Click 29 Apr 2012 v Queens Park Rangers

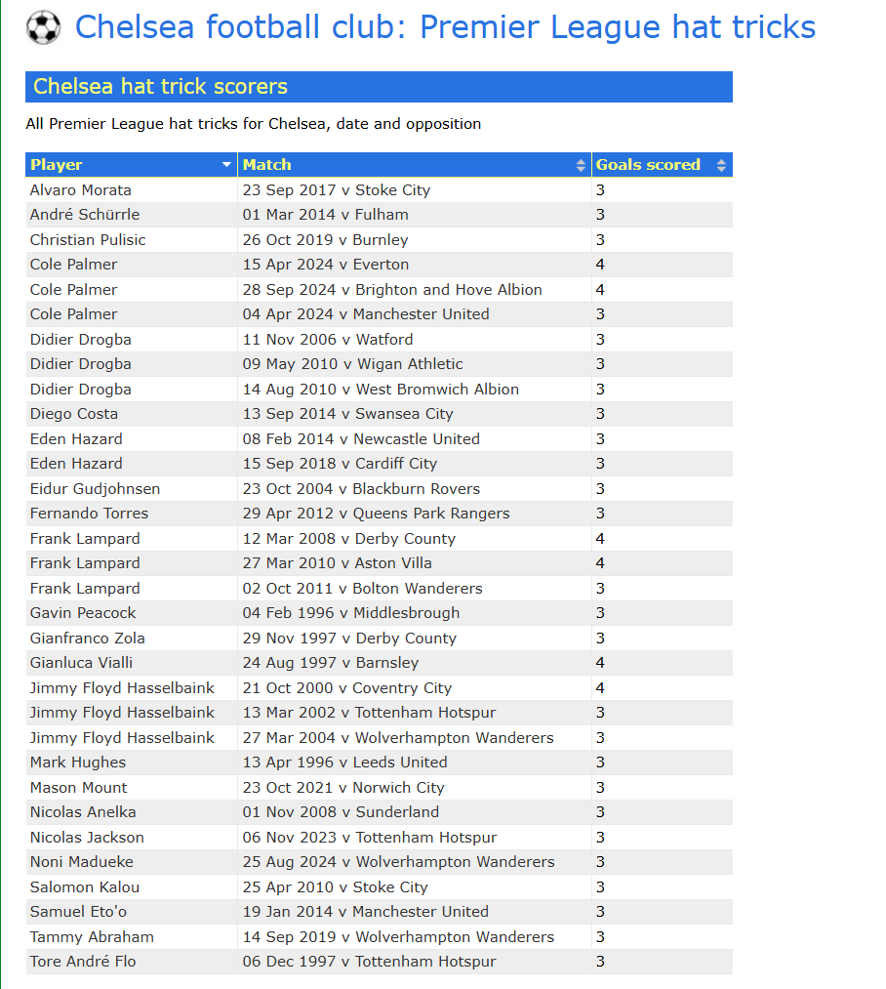tap(415, 514)
